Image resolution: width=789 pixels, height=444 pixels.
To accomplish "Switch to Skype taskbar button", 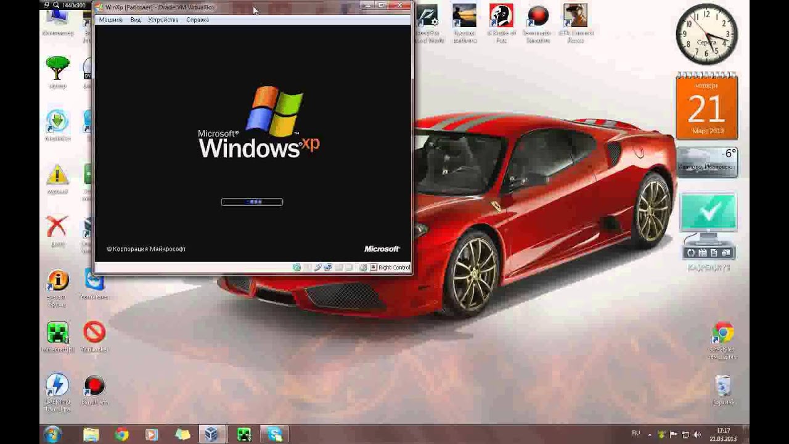I will tap(275, 435).
